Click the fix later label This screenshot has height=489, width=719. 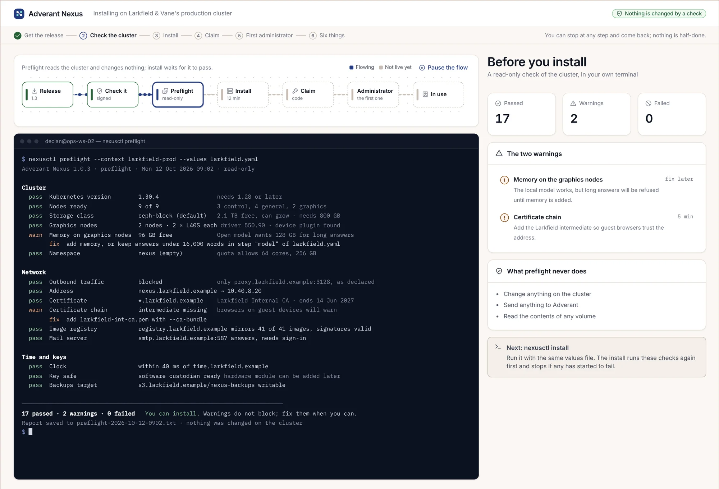679,179
